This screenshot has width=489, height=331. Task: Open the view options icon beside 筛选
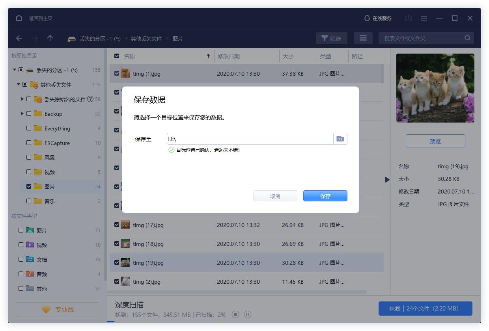pyautogui.click(x=363, y=38)
